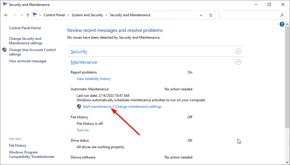Click Start maintenance link
The height and width of the screenshot is (165, 290).
click(97, 107)
